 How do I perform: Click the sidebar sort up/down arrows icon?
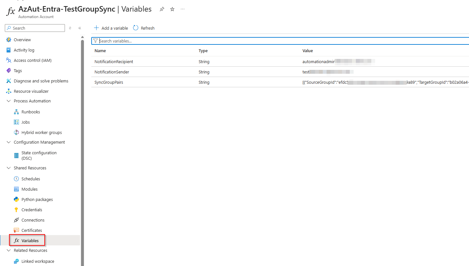(70, 28)
